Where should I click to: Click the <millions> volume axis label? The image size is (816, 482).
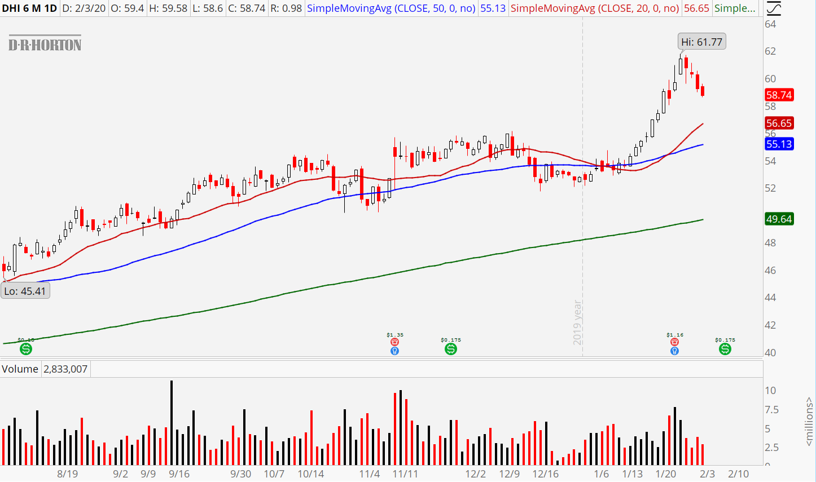point(809,421)
